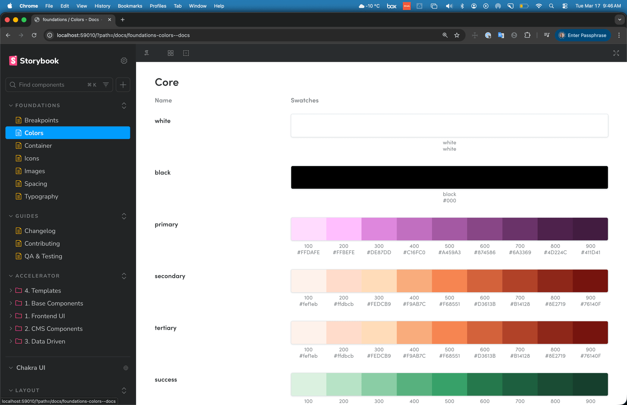Open the tag filters icon in search
This screenshot has height=405, width=627.
106,85
